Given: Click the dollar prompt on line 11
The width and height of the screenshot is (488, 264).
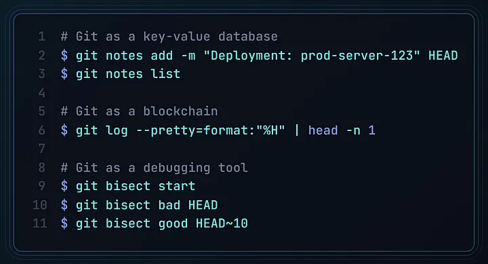Looking at the screenshot, I should pos(64,223).
